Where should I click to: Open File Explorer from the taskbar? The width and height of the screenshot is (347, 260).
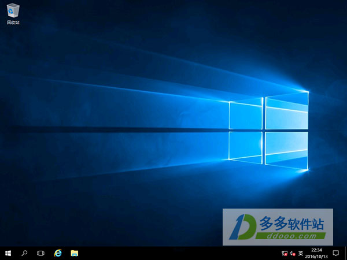click(75, 253)
